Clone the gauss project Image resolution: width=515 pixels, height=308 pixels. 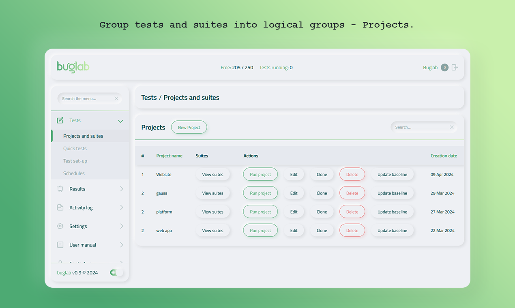tap(322, 193)
